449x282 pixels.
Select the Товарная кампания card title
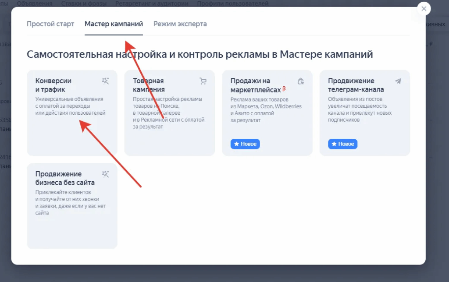149,85
